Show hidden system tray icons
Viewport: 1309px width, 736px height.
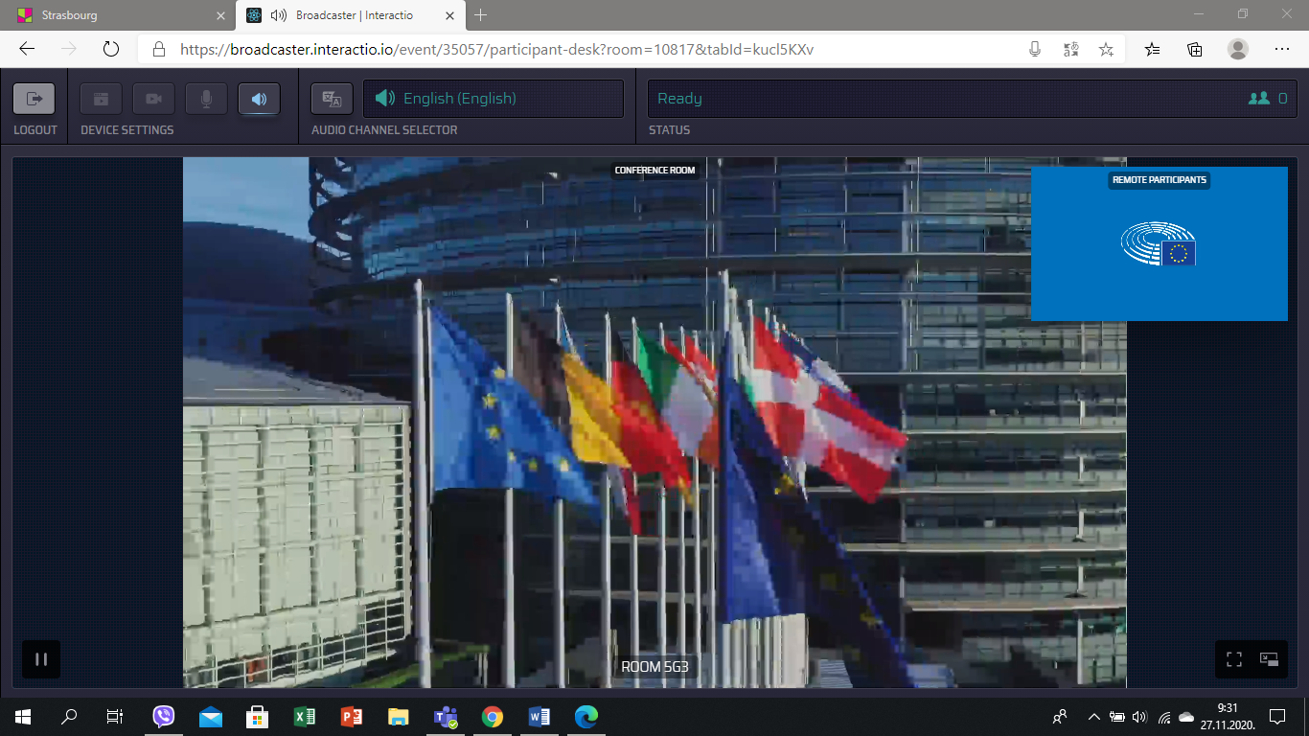[1094, 716]
